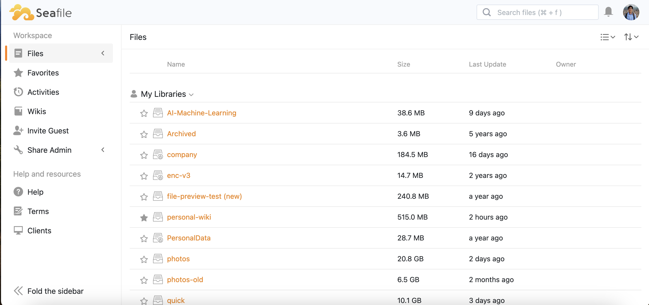Screen dimensions: 649x305
Task: Click the company encrypted library icon
Action: [158, 155]
